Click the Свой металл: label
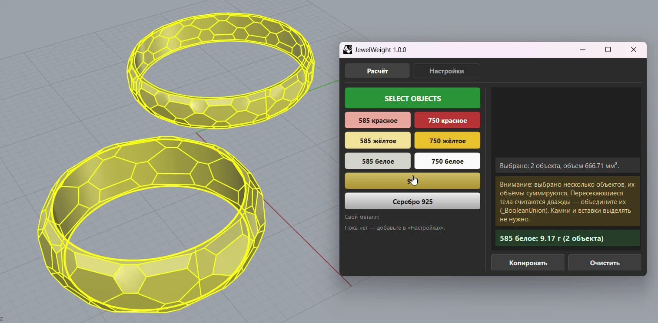Viewport: 658px width, 323px height. pyautogui.click(x=362, y=217)
